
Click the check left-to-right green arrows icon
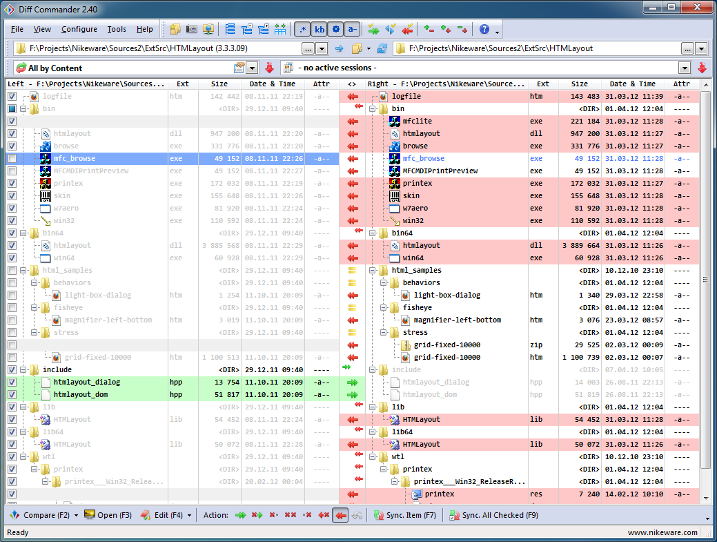(373, 30)
